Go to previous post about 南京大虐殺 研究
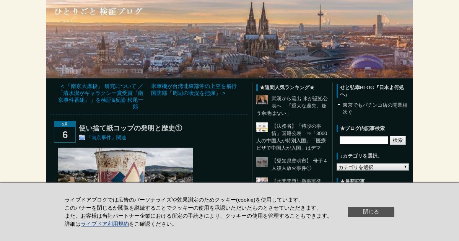 (x=101, y=96)
